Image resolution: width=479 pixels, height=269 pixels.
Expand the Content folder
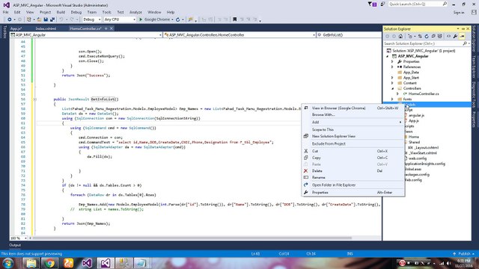tap(392, 83)
